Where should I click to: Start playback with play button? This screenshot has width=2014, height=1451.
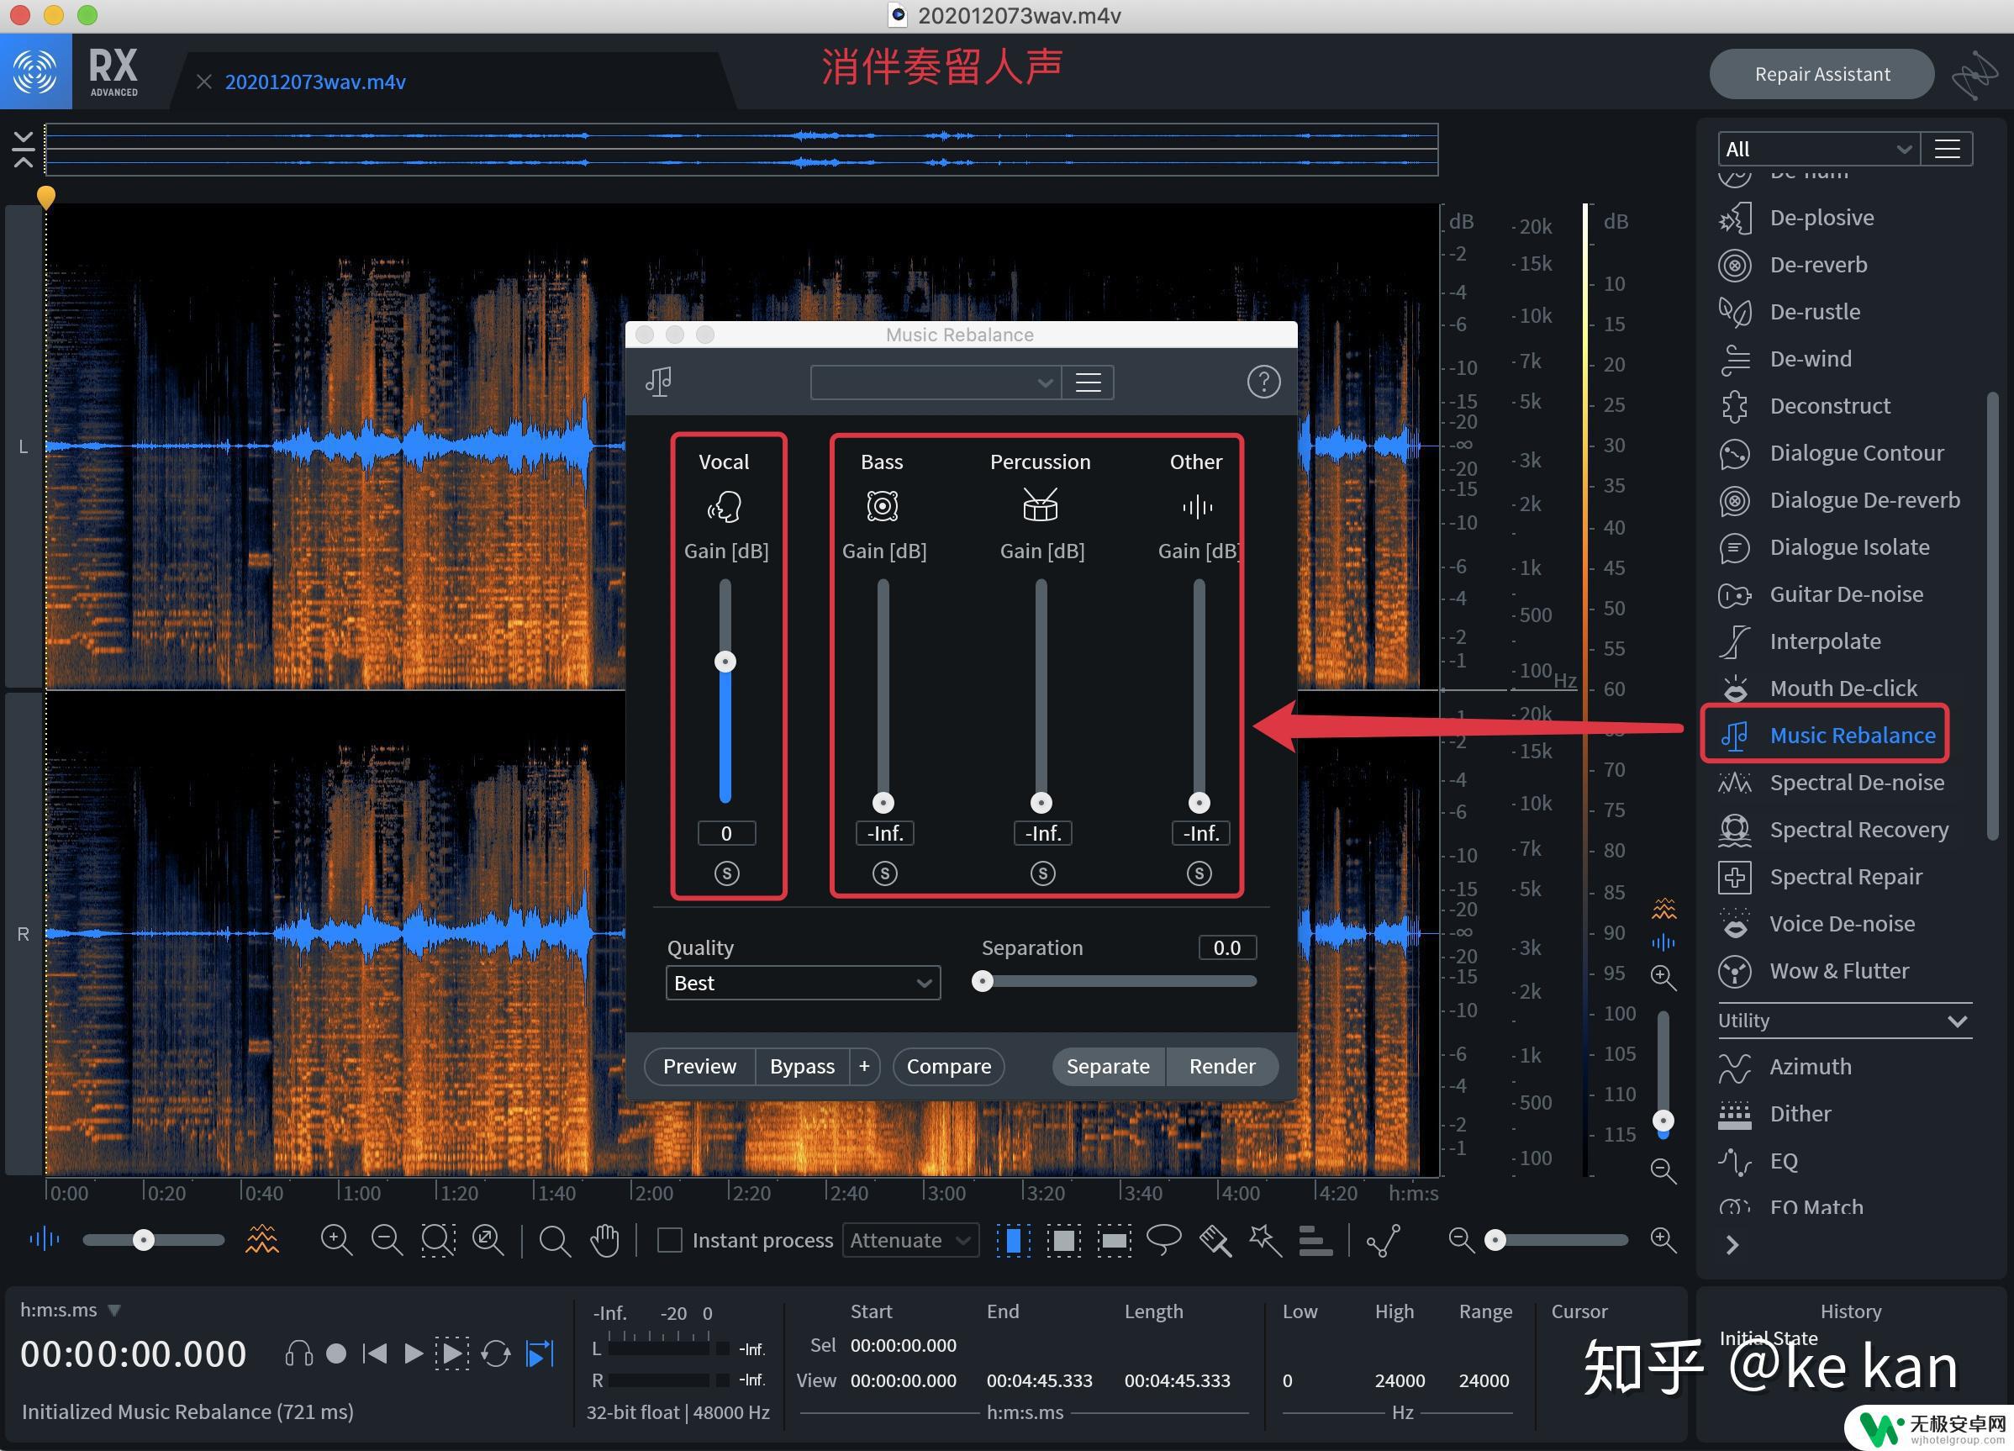coord(413,1353)
